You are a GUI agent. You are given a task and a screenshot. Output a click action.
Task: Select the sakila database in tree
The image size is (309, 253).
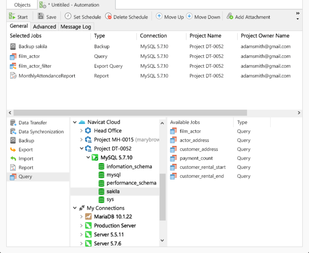113,191
